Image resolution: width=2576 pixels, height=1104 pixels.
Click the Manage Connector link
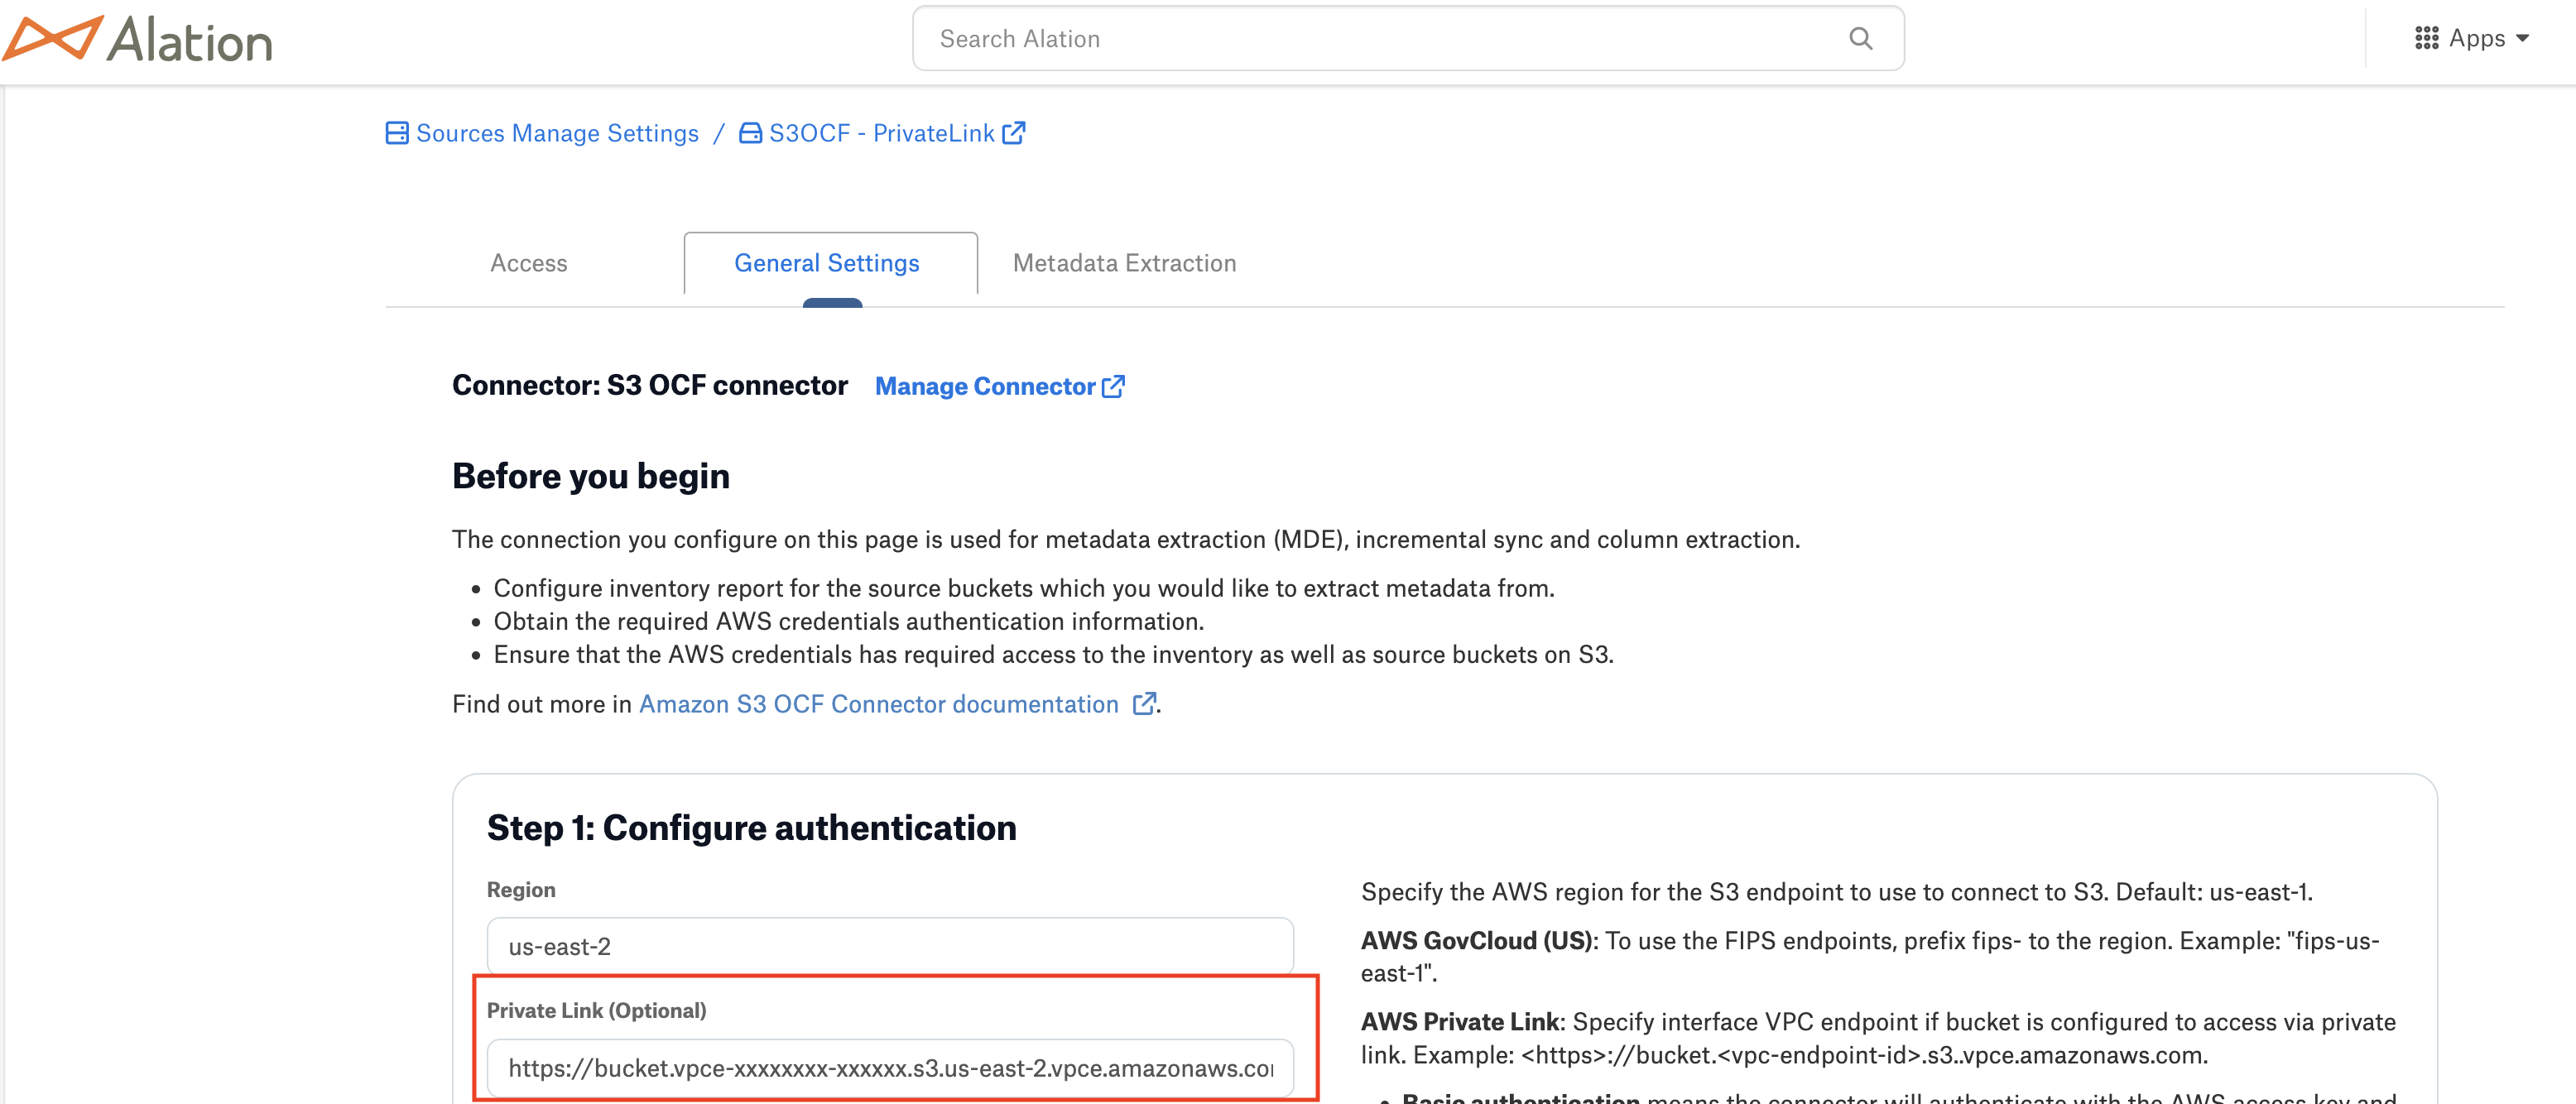coord(985,386)
